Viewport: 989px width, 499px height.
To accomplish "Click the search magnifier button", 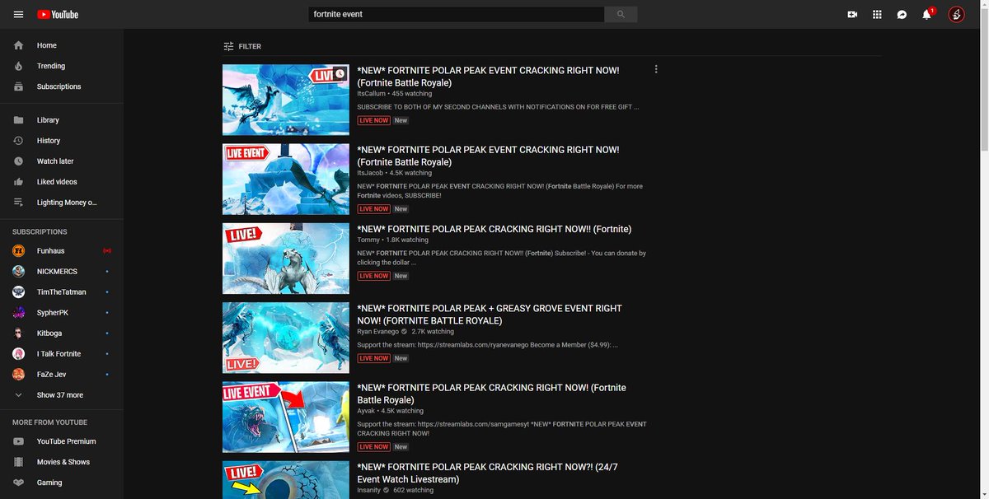I will point(621,14).
